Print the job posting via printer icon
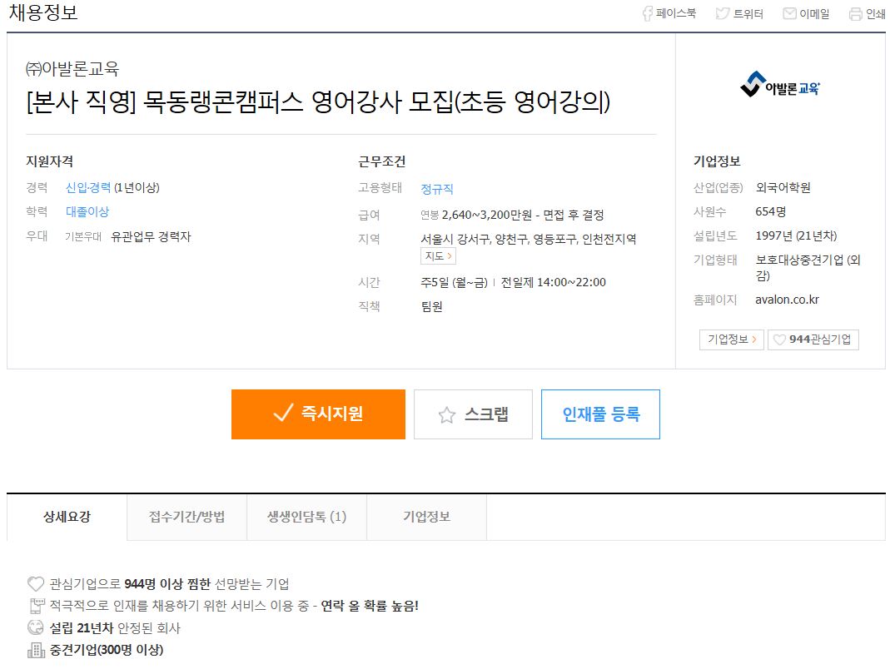This screenshot has height=669, width=890. 855,13
